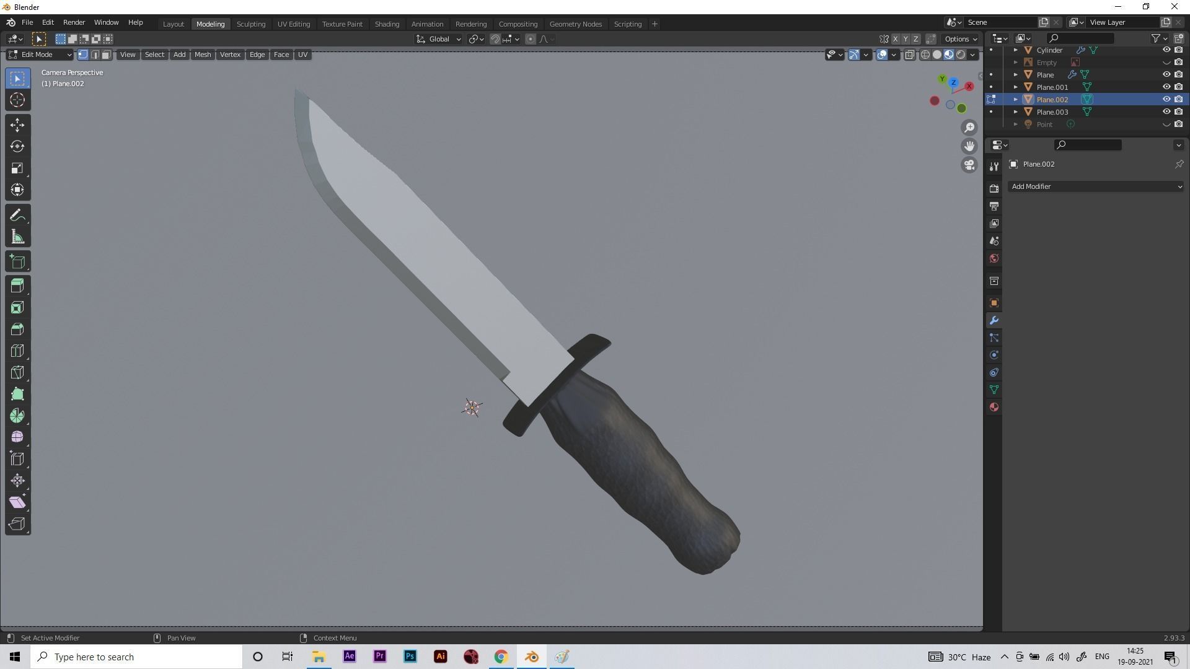This screenshot has width=1190, height=669.
Task: Switch to the Sculpting workspace tab
Action: click(x=251, y=24)
